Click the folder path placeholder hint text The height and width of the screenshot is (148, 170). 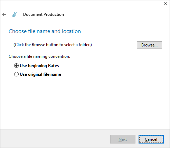pyautogui.click(x=53, y=45)
